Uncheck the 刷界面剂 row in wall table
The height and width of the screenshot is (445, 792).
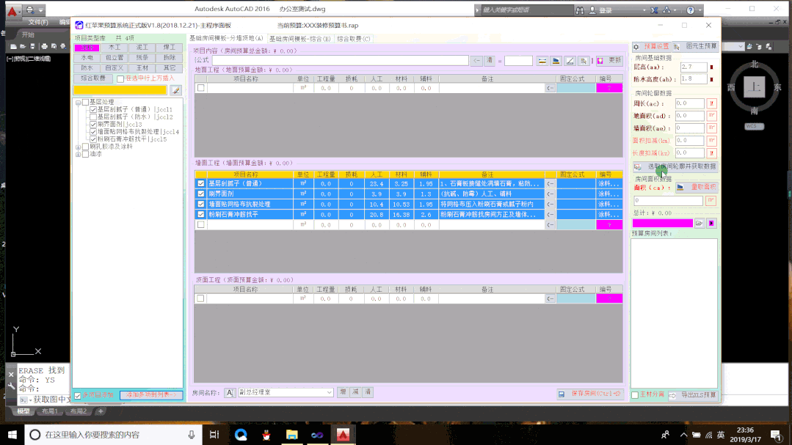(201, 194)
